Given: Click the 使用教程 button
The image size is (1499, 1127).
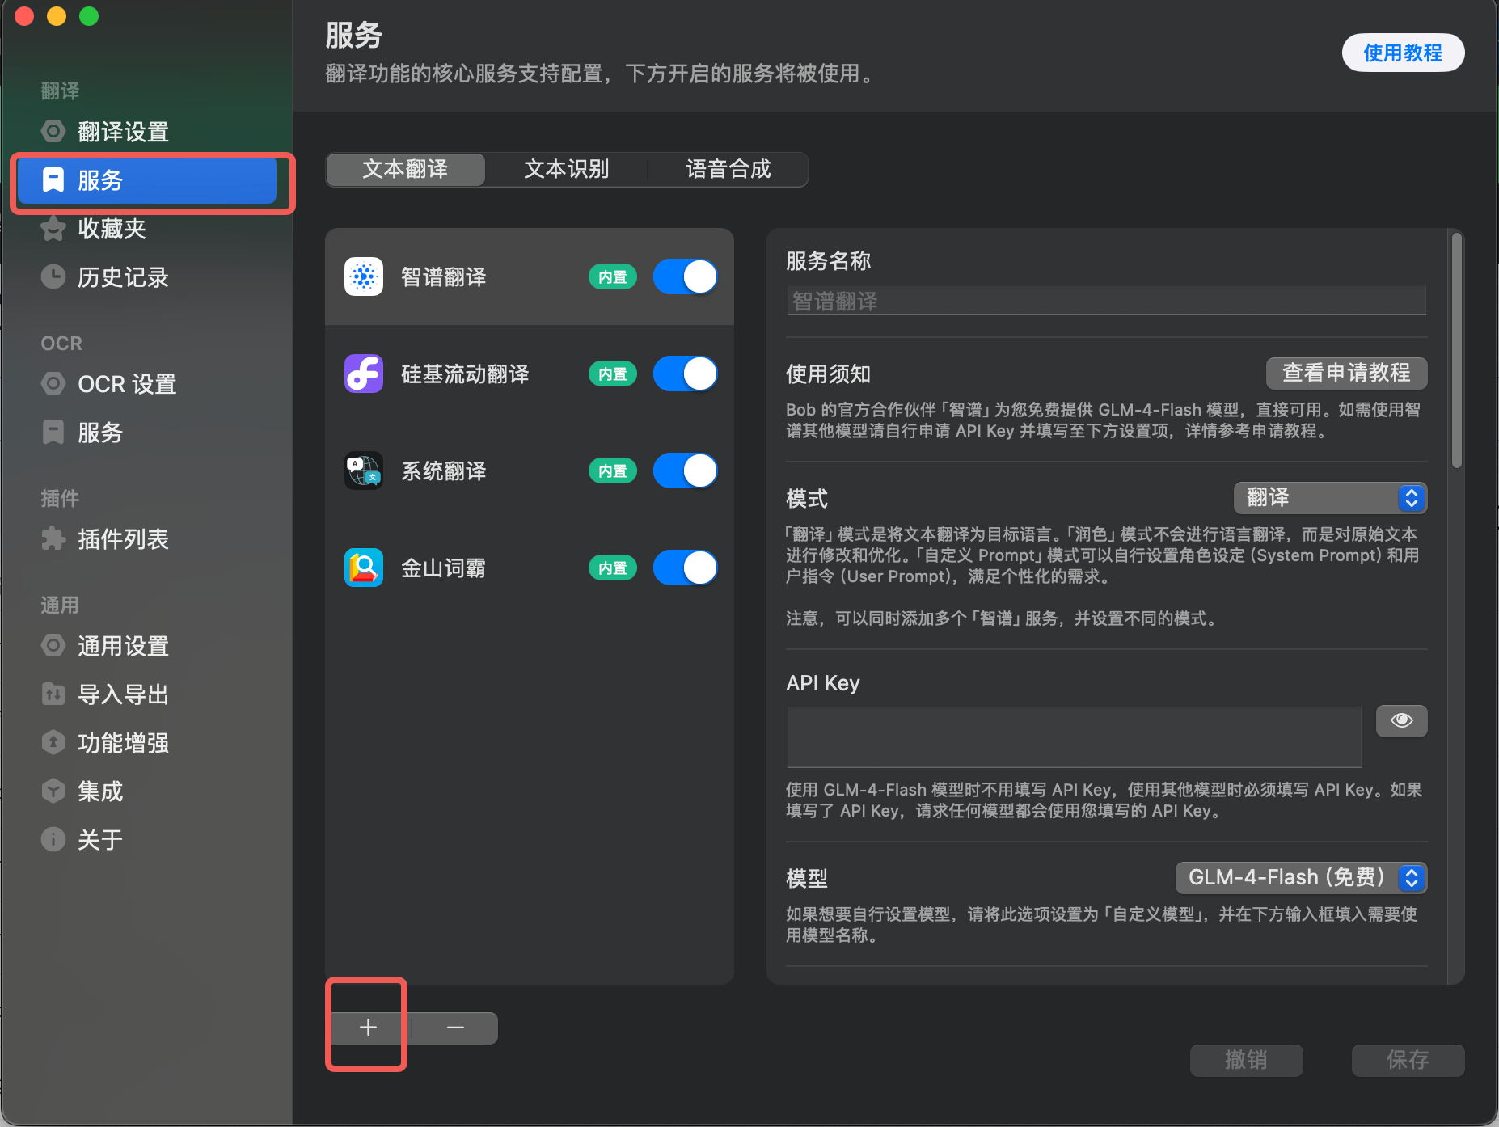Looking at the screenshot, I should pyautogui.click(x=1402, y=53).
